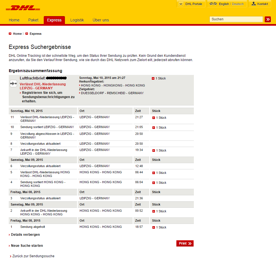Expand 1 Stück for Sendung abgeholt row
Viewport: 276px width, 268px height.
(x=154, y=228)
